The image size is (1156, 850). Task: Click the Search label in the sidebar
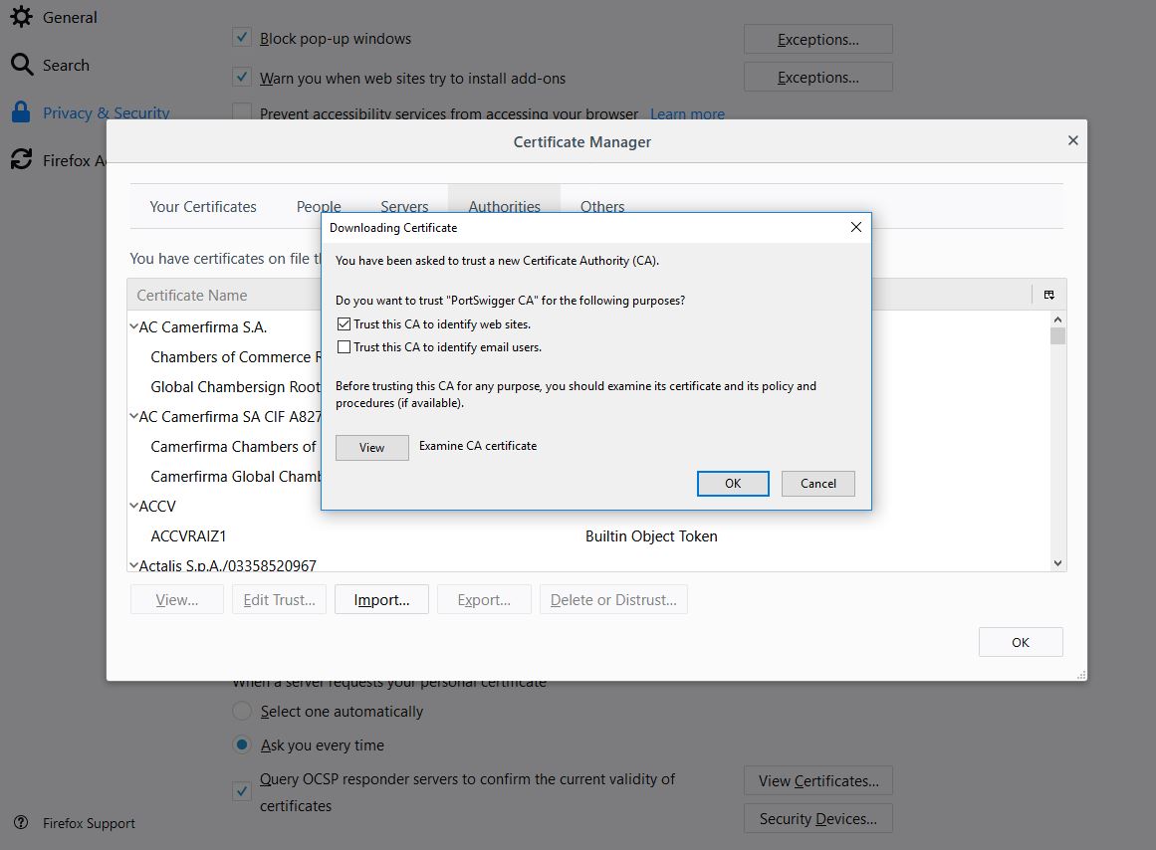coord(66,65)
